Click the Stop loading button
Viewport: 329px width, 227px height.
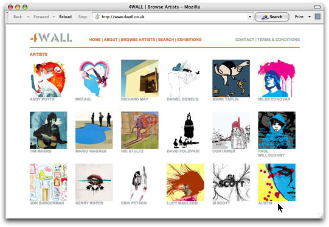[x=83, y=17]
